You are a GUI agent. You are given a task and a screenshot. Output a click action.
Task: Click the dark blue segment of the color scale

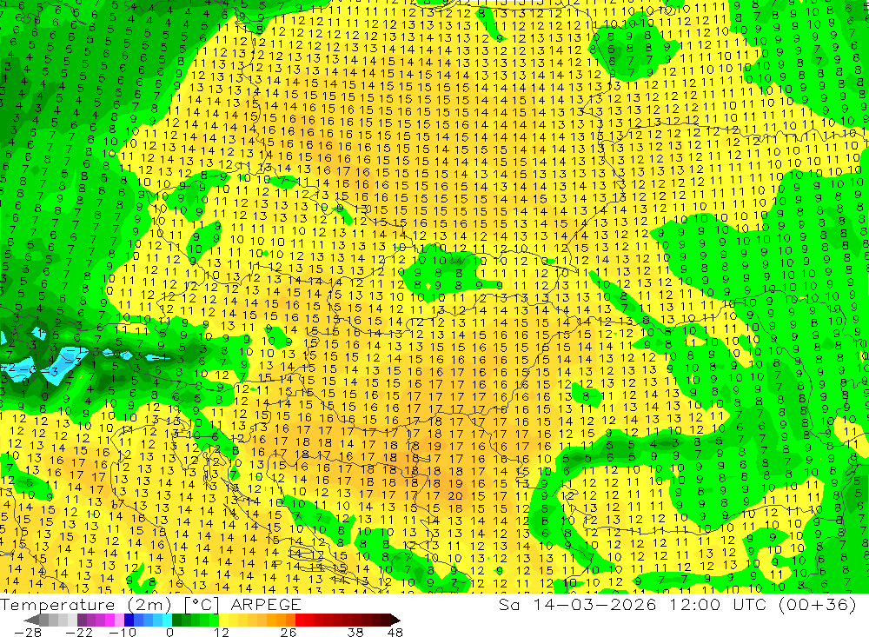[129, 620]
